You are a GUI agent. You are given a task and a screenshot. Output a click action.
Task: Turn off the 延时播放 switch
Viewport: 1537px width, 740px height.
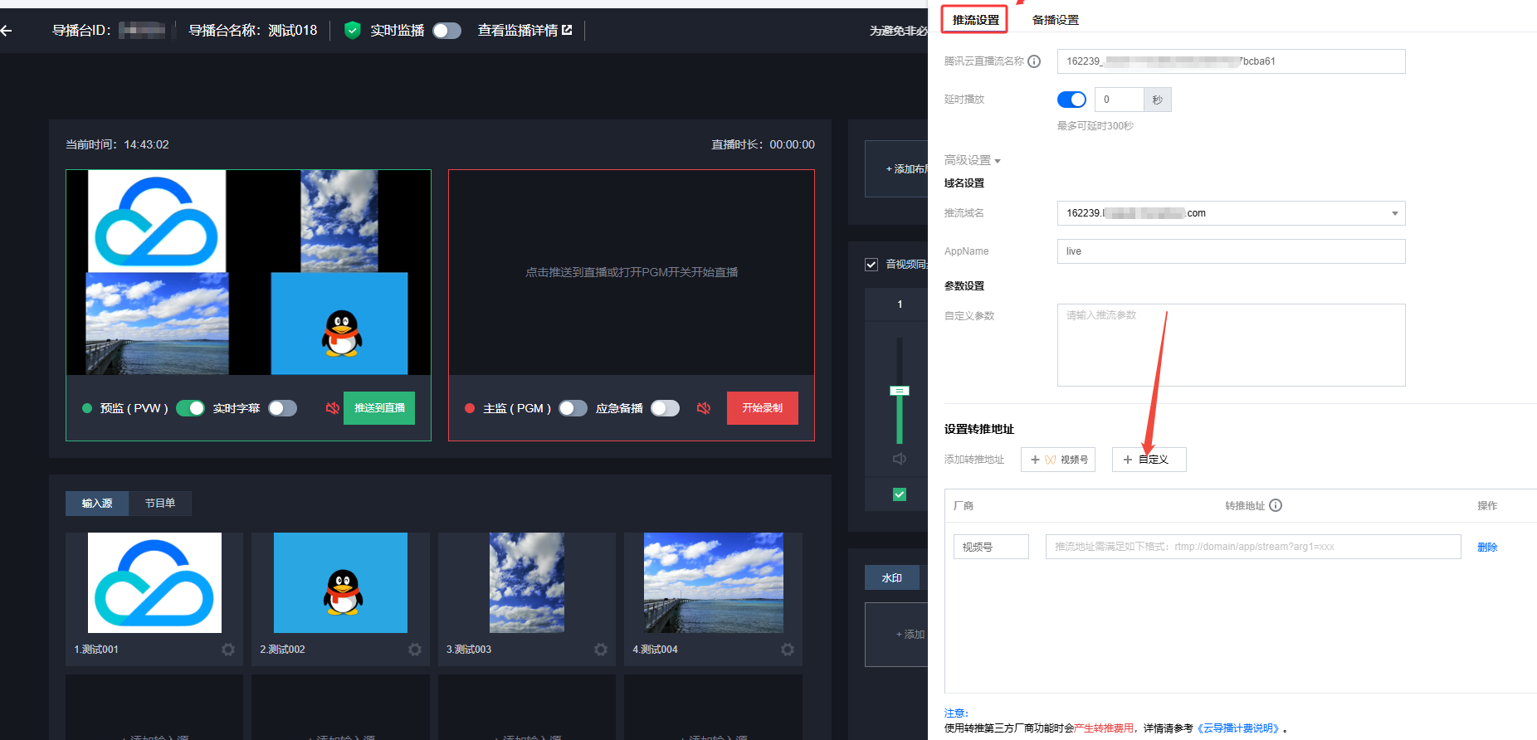tap(1071, 100)
